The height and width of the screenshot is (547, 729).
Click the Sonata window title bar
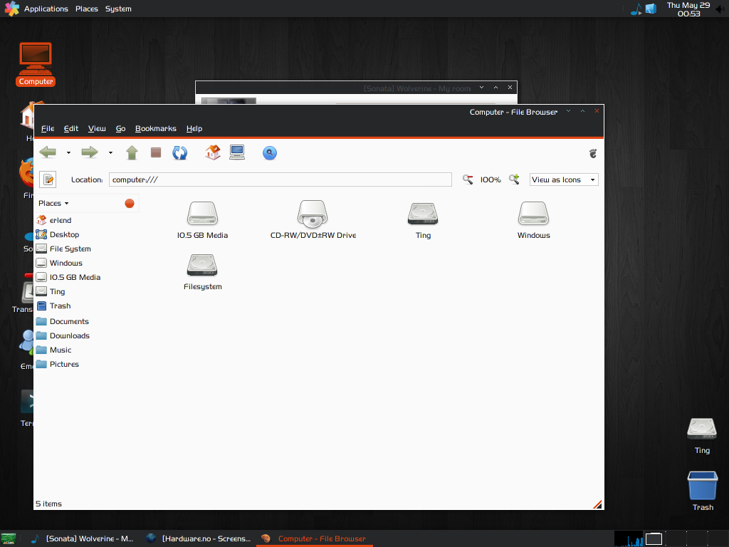coord(356,88)
